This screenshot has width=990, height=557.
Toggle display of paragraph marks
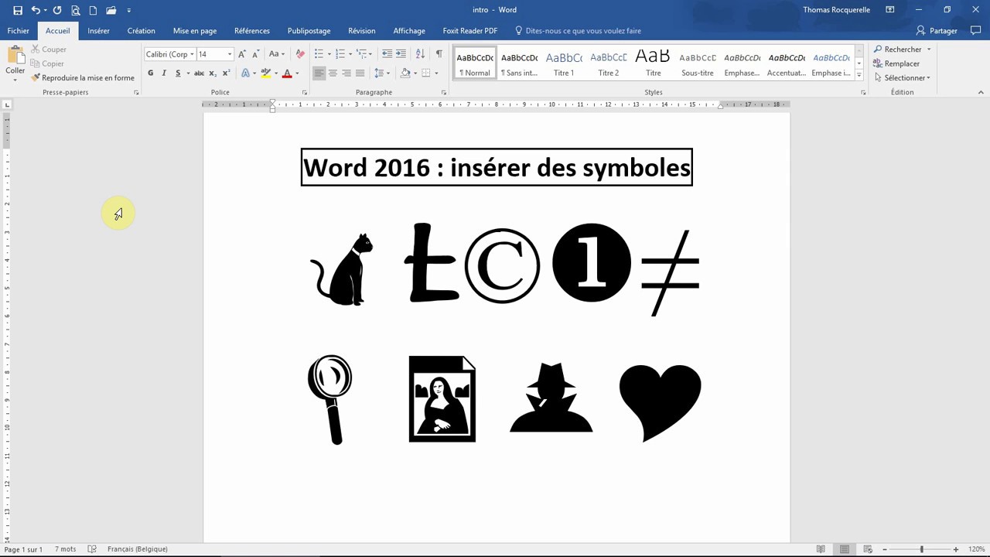coord(439,54)
